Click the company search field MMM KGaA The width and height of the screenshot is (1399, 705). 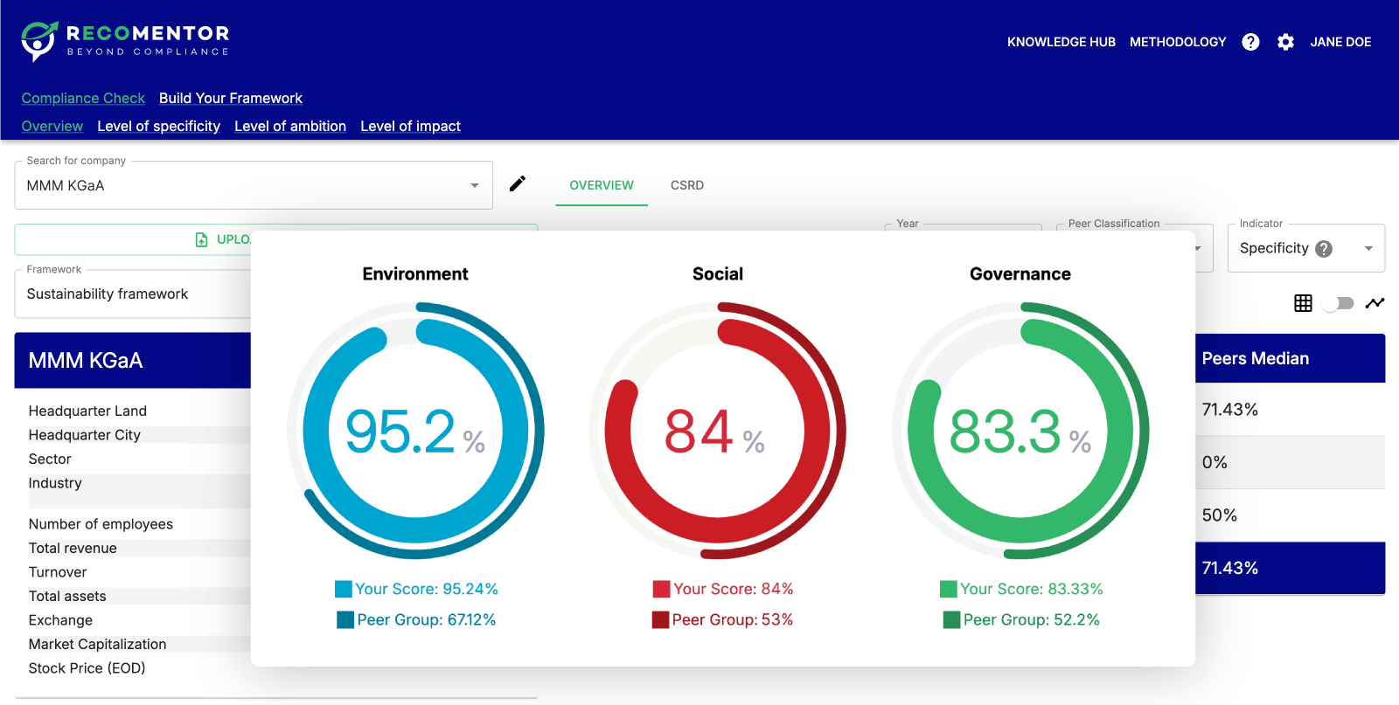coord(254,185)
